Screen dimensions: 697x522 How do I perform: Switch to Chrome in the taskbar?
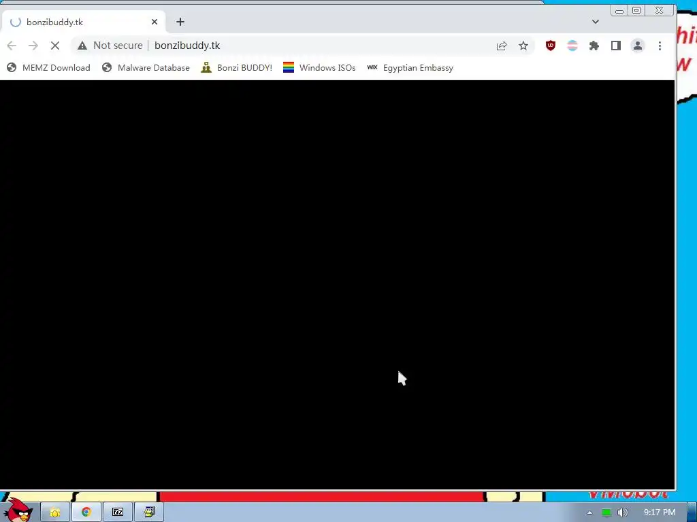[x=86, y=512]
